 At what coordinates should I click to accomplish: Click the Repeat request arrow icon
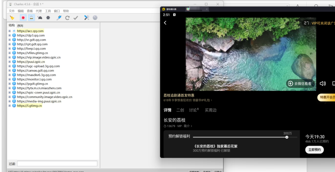tap(67, 18)
